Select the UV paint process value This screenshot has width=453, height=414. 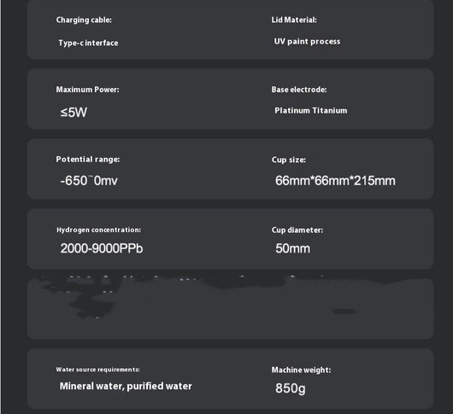click(307, 42)
